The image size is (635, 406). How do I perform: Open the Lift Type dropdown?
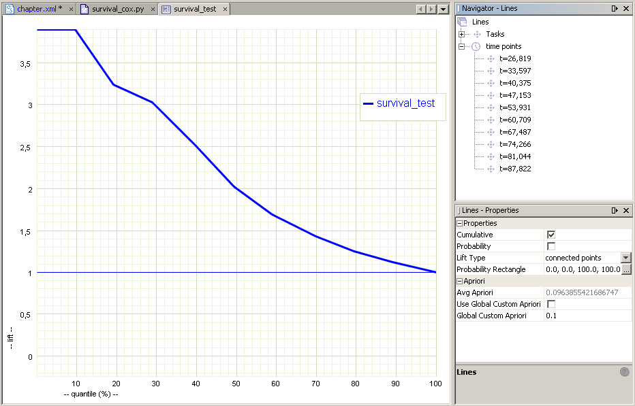[x=626, y=258]
